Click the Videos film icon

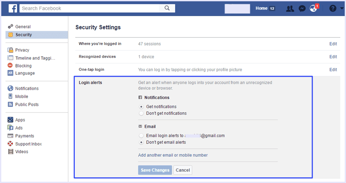pos(11,152)
